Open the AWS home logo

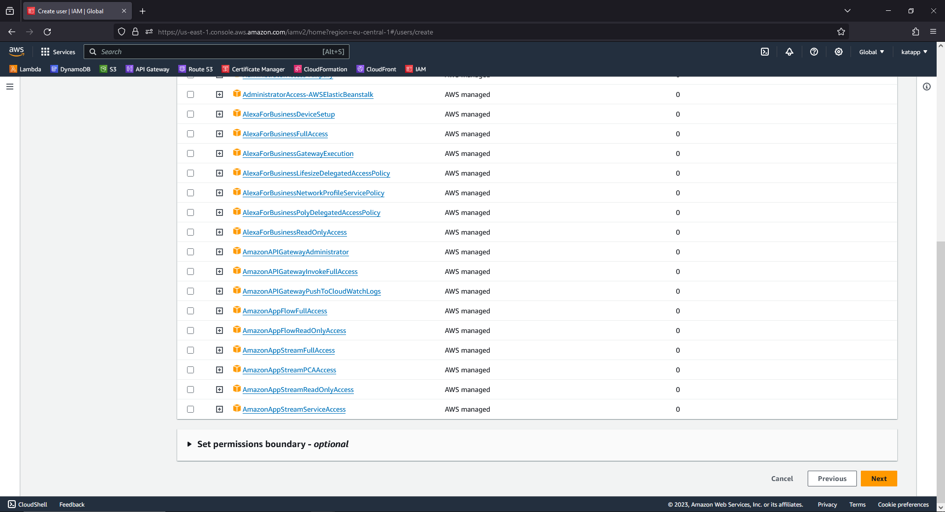pos(16,51)
